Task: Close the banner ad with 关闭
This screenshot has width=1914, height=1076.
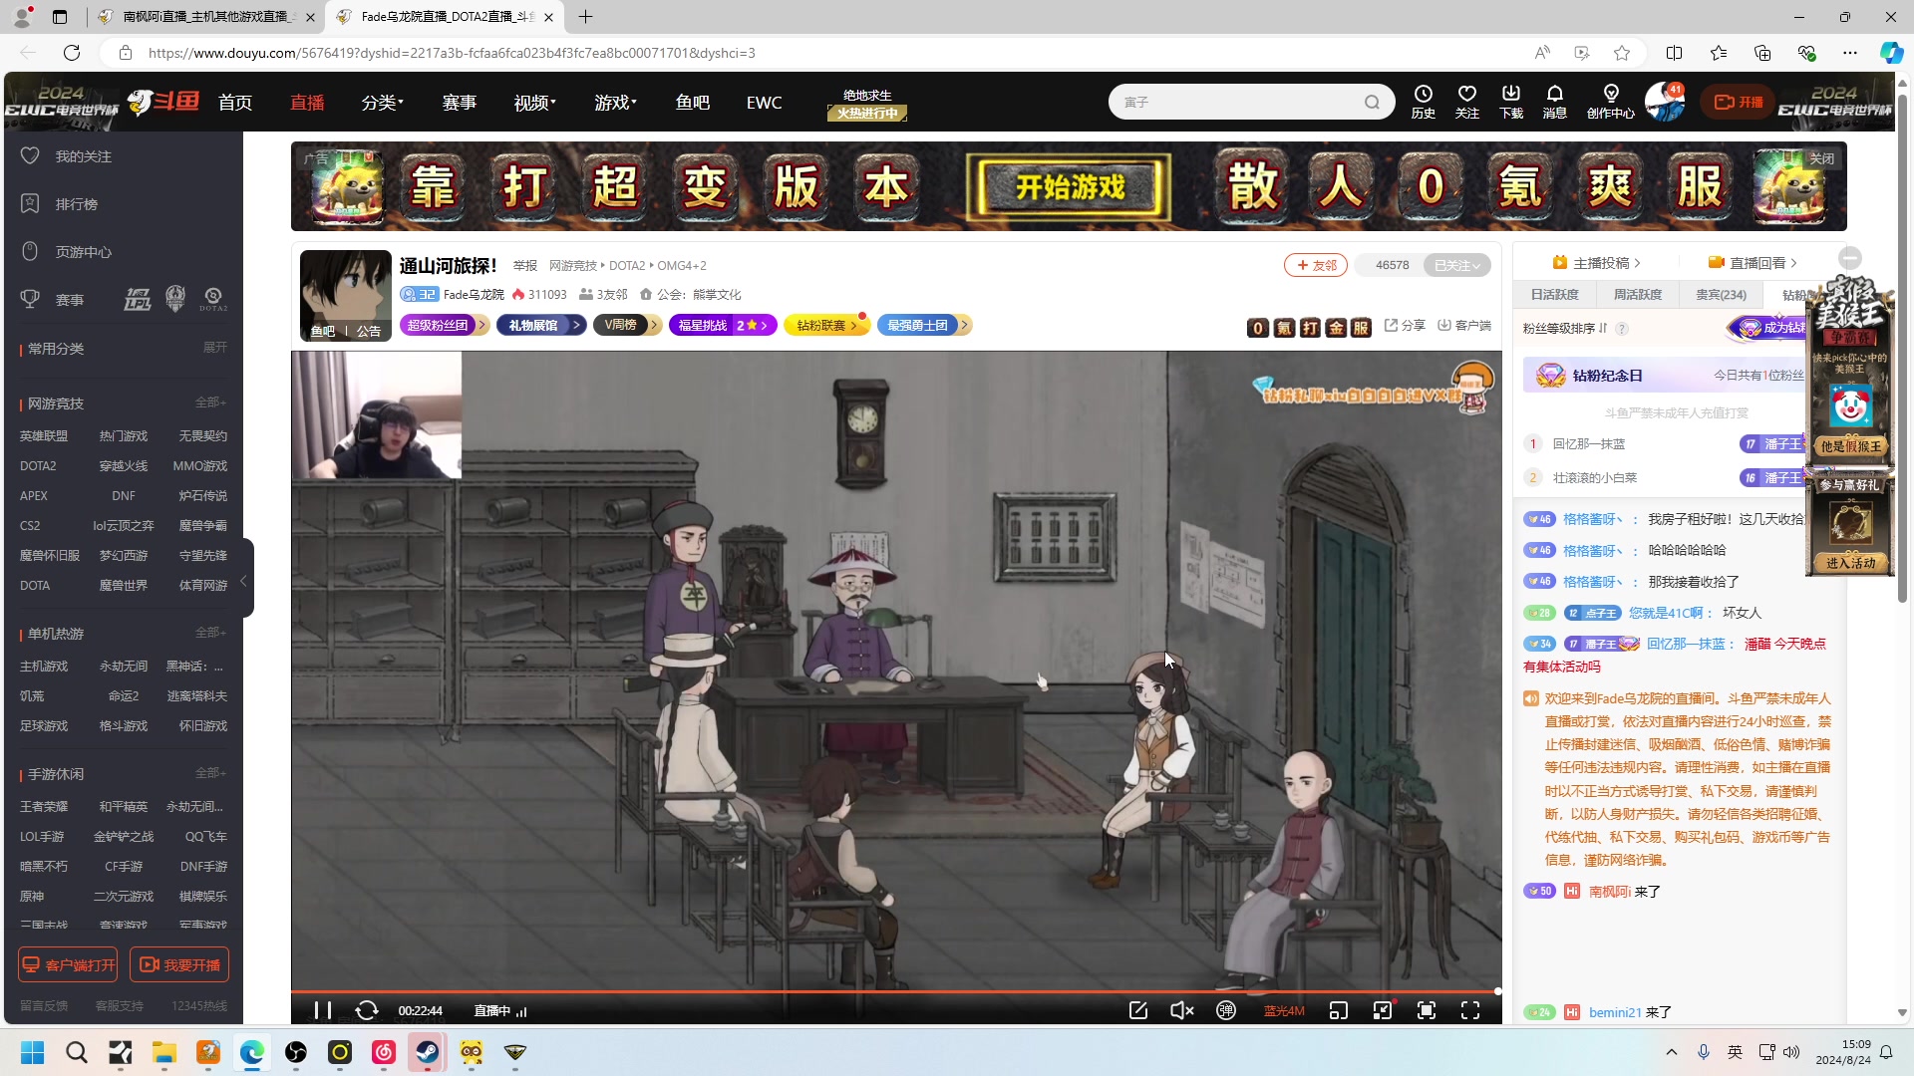Action: (1821, 158)
